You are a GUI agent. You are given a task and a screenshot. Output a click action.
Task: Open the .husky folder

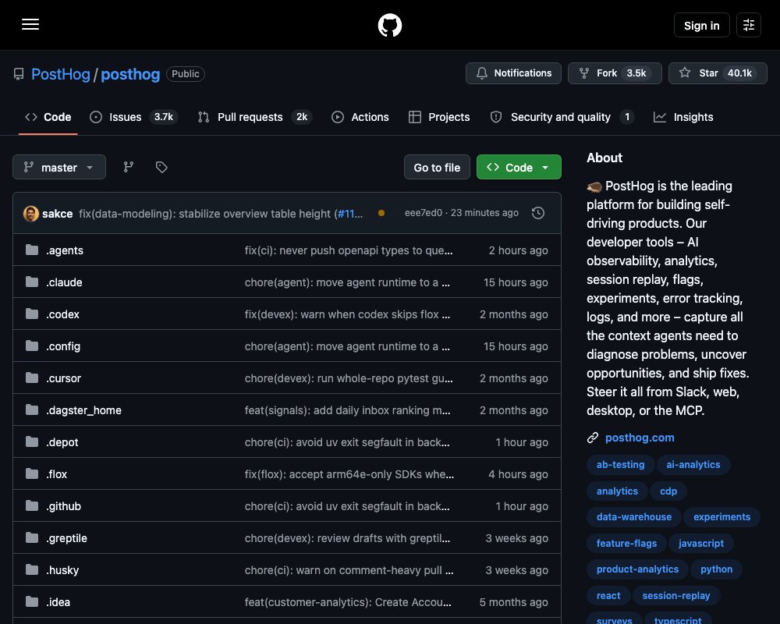tap(62, 570)
